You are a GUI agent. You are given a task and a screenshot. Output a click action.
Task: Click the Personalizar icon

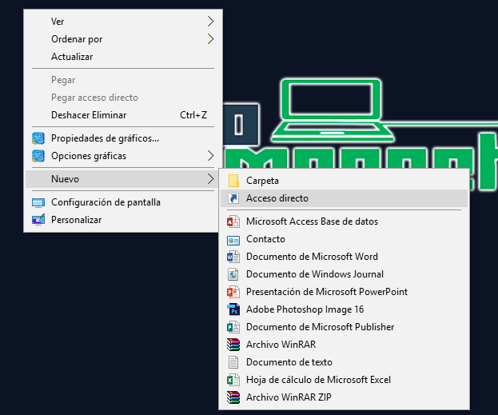[x=38, y=220]
